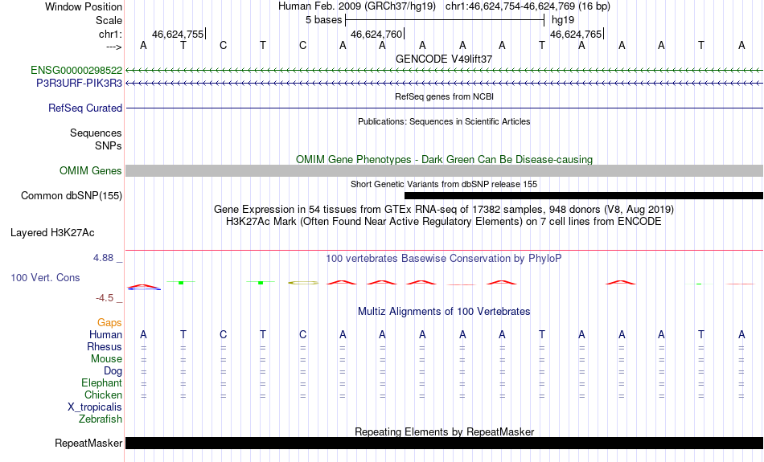
Task: Click the 4.88 upper conservation scale value
Action: pyautogui.click(x=103, y=258)
